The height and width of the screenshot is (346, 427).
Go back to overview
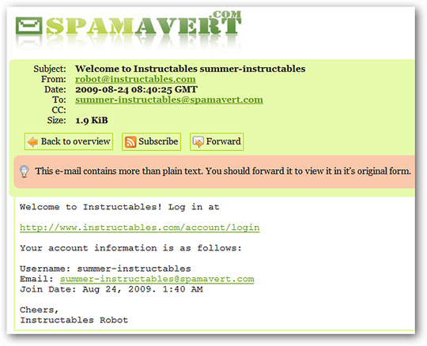click(x=69, y=141)
